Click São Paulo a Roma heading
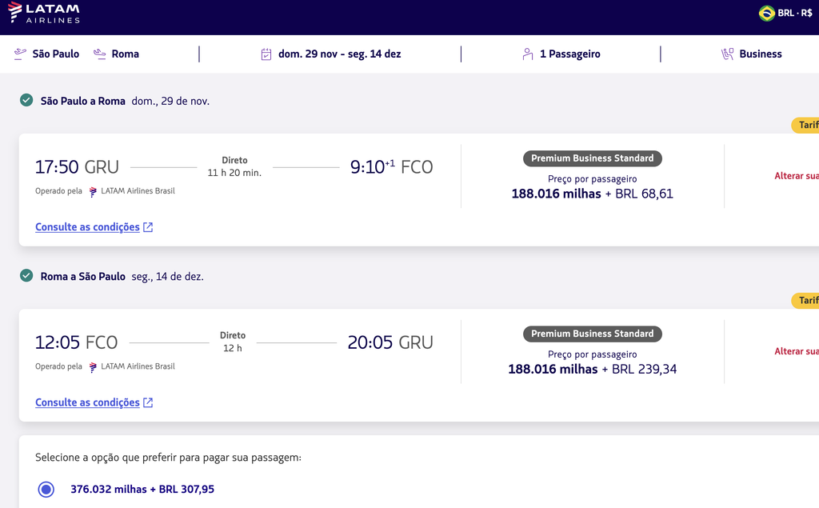The height and width of the screenshot is (508, 819). [83, 101]
